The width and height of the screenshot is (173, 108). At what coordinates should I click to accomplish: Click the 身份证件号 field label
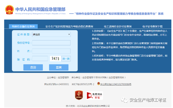click(24, 43)
